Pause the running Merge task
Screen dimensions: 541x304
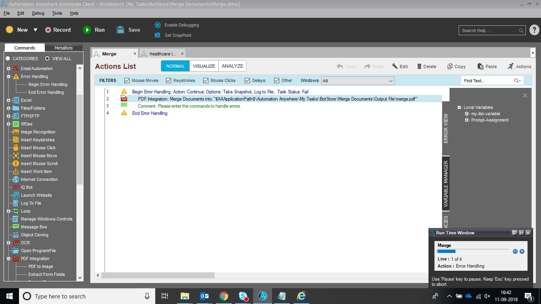coord(515,251)
